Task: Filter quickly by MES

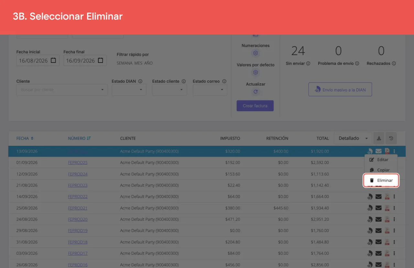Action: pos(138,63)
